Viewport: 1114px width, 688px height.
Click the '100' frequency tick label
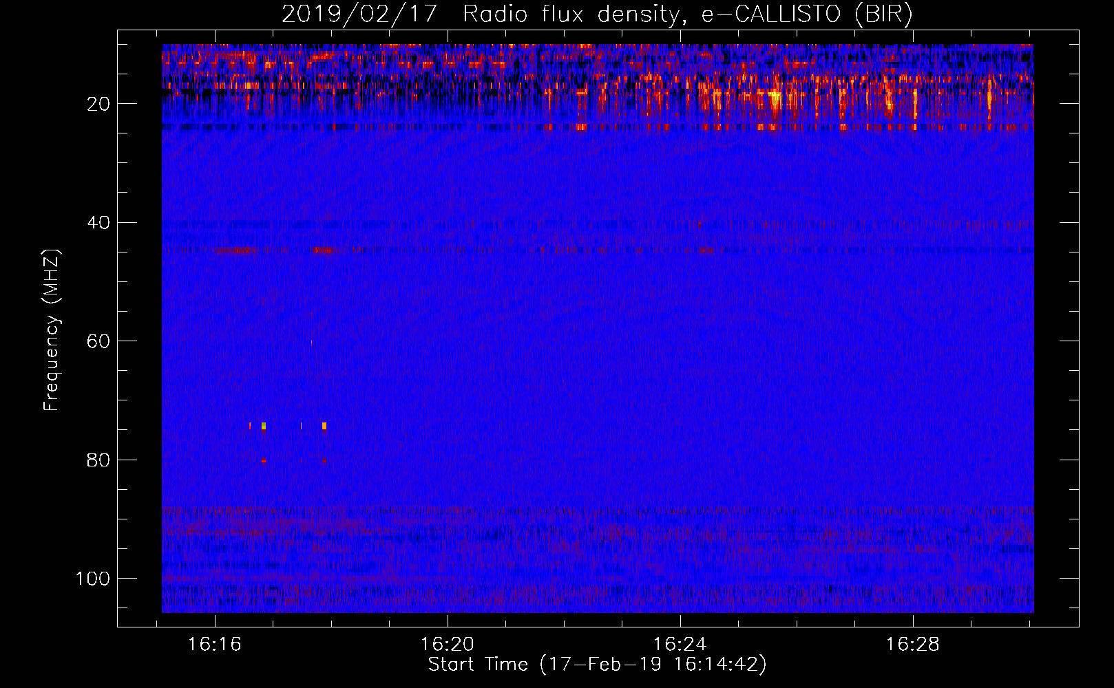point(93,579)
